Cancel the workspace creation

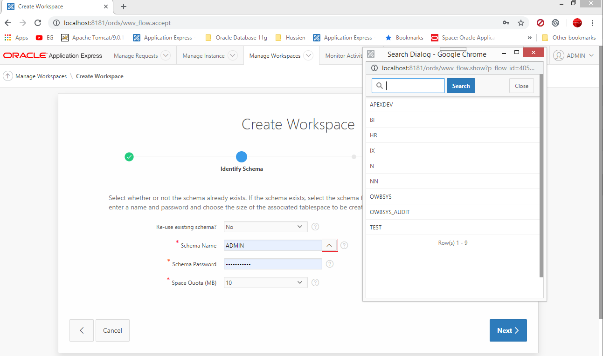tap(112, 330)
